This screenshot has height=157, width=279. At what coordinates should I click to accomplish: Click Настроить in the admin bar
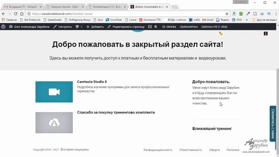62,27
